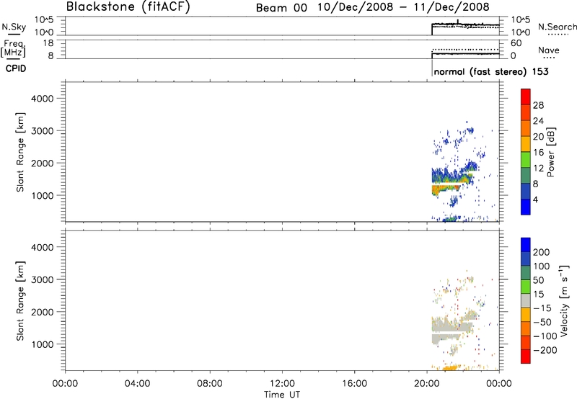Click the Velocity [m s-1] colorbar label
577x399 pixels.
tap(564, 300)
